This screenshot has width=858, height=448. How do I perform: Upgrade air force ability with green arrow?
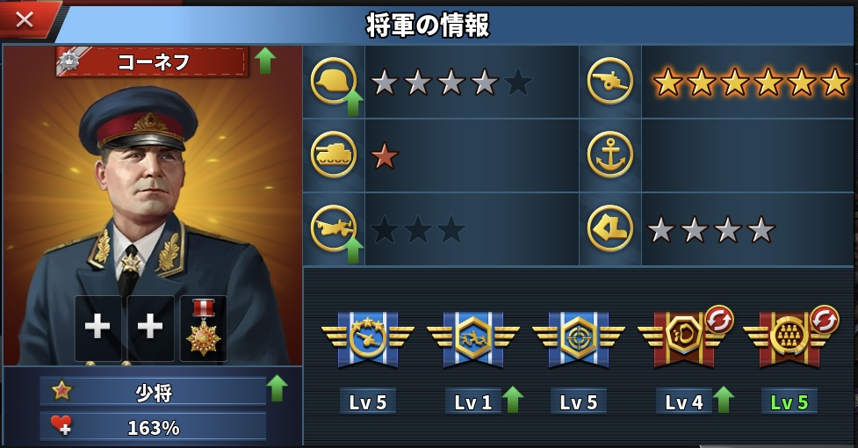point(354,250)
